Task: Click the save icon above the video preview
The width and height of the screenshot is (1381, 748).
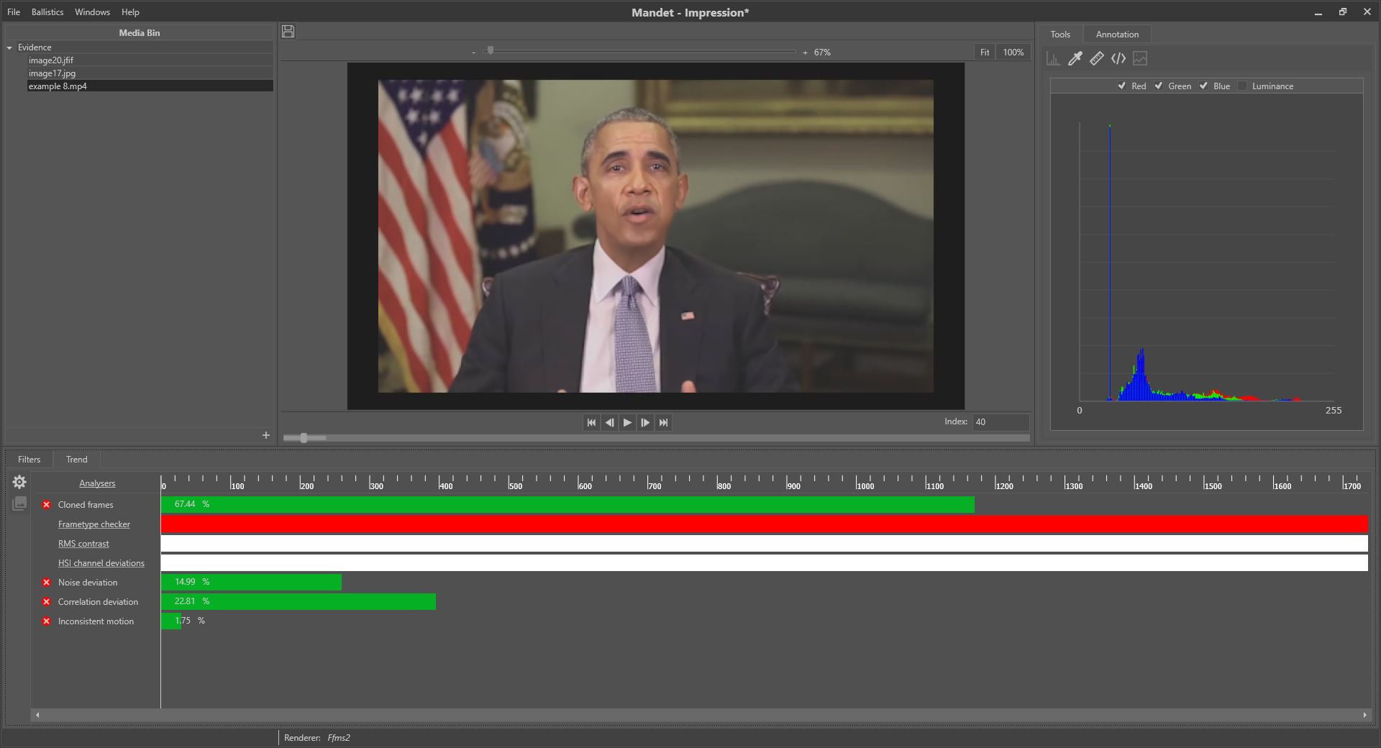Action: pyautogui.click(x=288, y=31)
